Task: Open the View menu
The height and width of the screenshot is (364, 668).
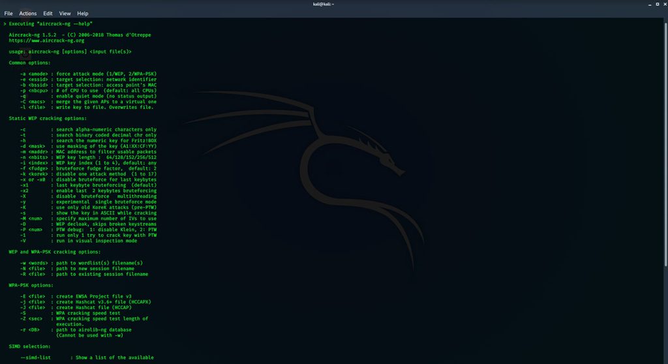Action: click(x=65, y=14)
